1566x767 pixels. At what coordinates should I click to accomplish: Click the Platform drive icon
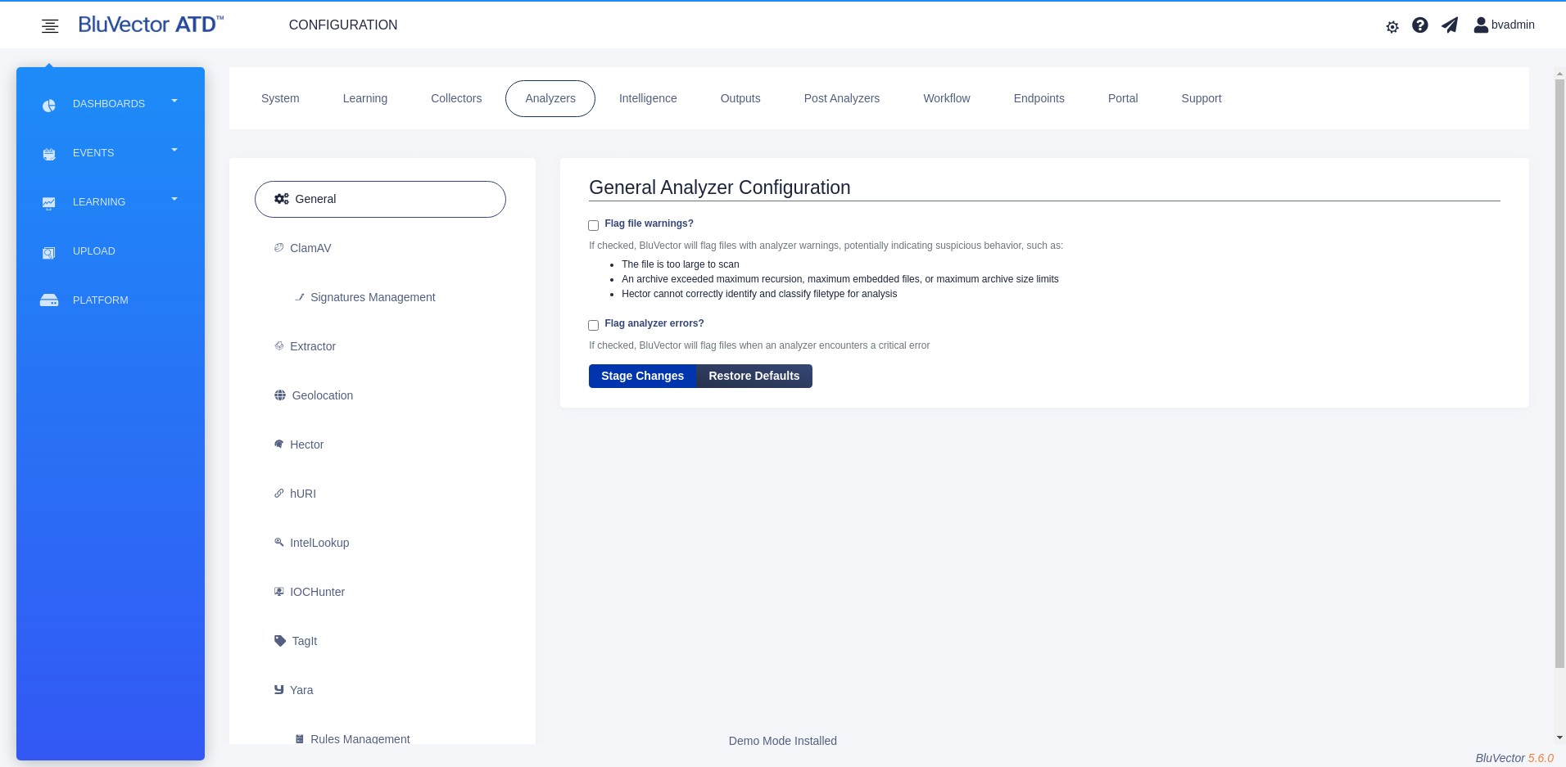tap(49, 300)
